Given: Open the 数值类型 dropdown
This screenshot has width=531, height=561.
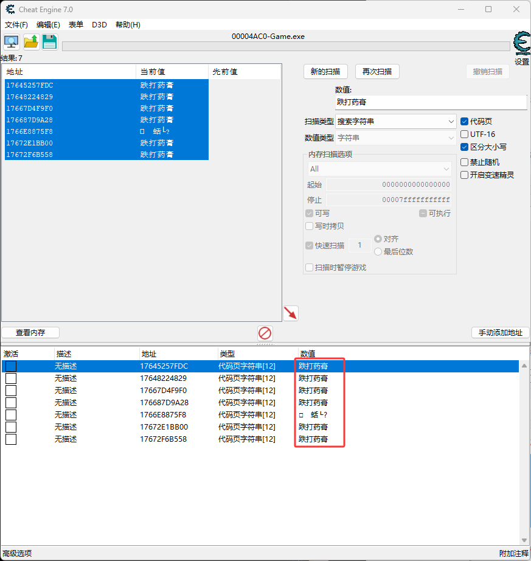Looking at the screenshot, I should tap(396, 138).
